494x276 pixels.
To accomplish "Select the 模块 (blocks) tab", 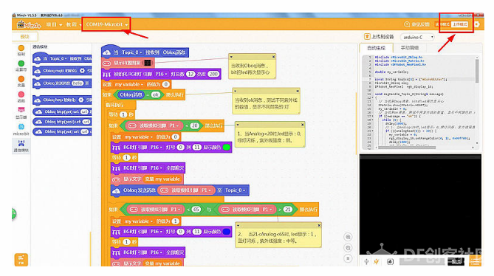I will coord(25,37).
